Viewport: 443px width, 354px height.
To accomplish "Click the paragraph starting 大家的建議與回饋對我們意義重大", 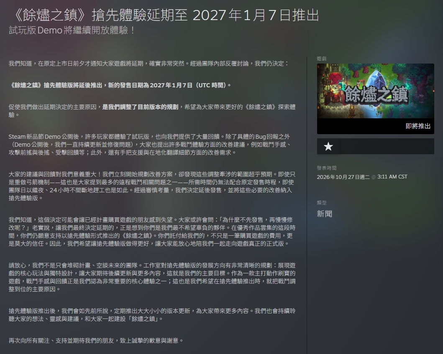I will (152, 186).
